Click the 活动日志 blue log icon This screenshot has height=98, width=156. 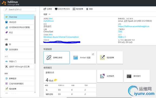(6, 22)
